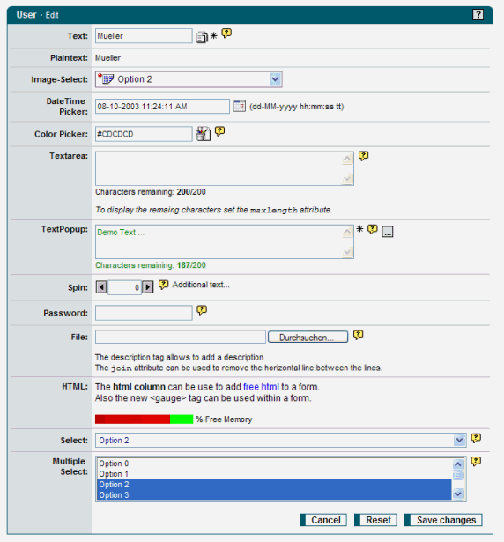Open the DateTime Picker calendar icon

pos(239,106)
